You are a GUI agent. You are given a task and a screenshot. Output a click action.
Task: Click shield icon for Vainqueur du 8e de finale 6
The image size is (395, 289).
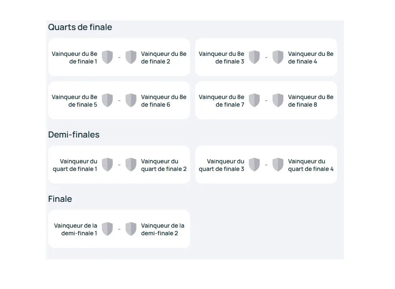pos(131,100)
